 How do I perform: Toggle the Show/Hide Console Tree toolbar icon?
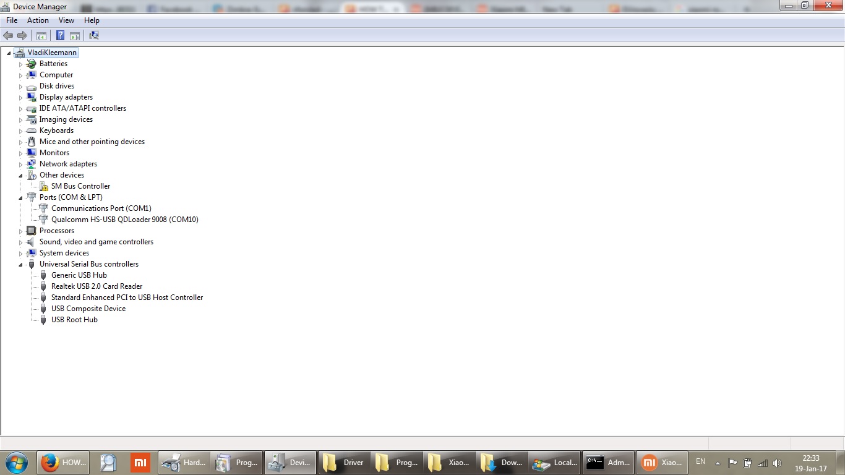(41, 36)
